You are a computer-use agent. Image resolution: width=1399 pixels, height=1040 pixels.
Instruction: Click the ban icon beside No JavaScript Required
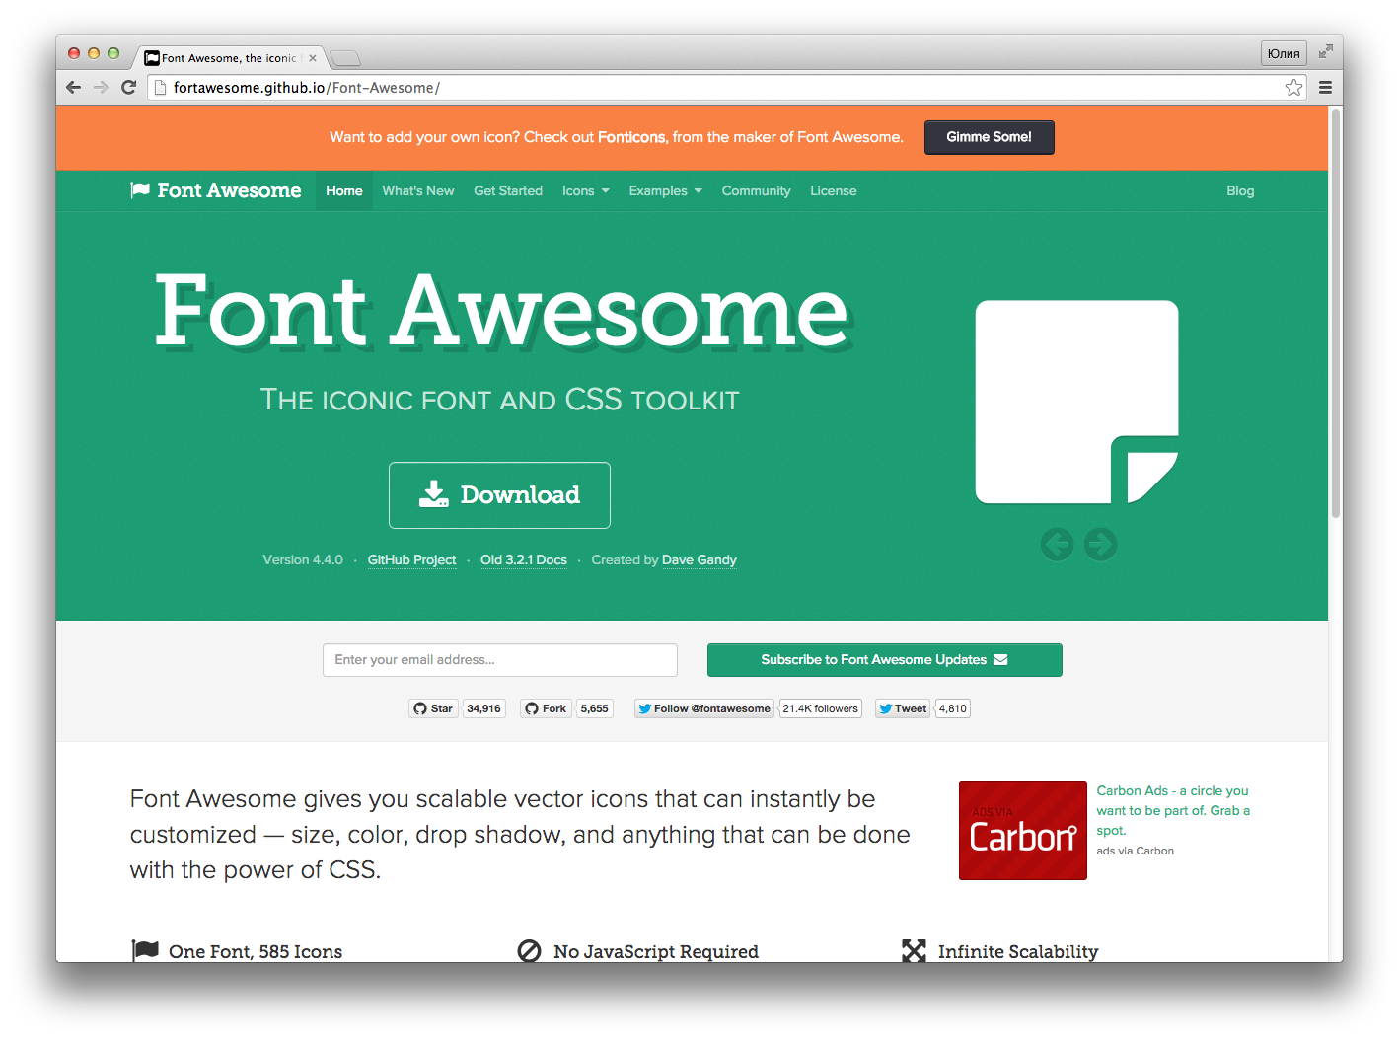pyautogui.click(x=529, y=951)
